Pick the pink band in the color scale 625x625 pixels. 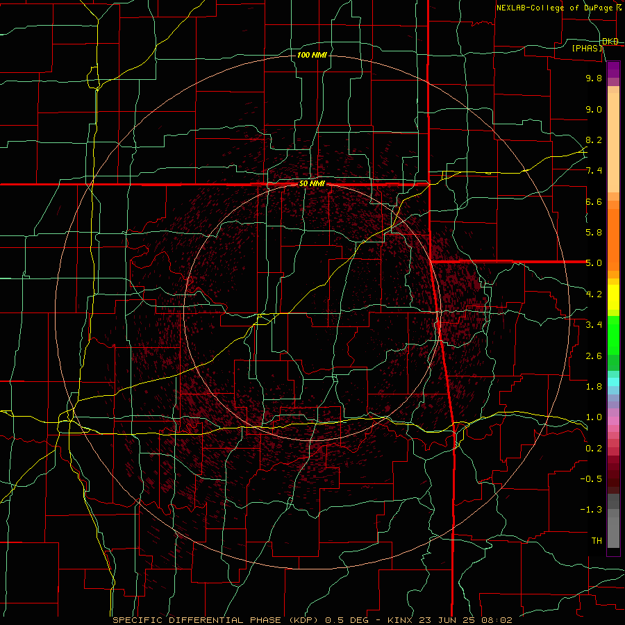pyautogui.click(x=613, y=421)
